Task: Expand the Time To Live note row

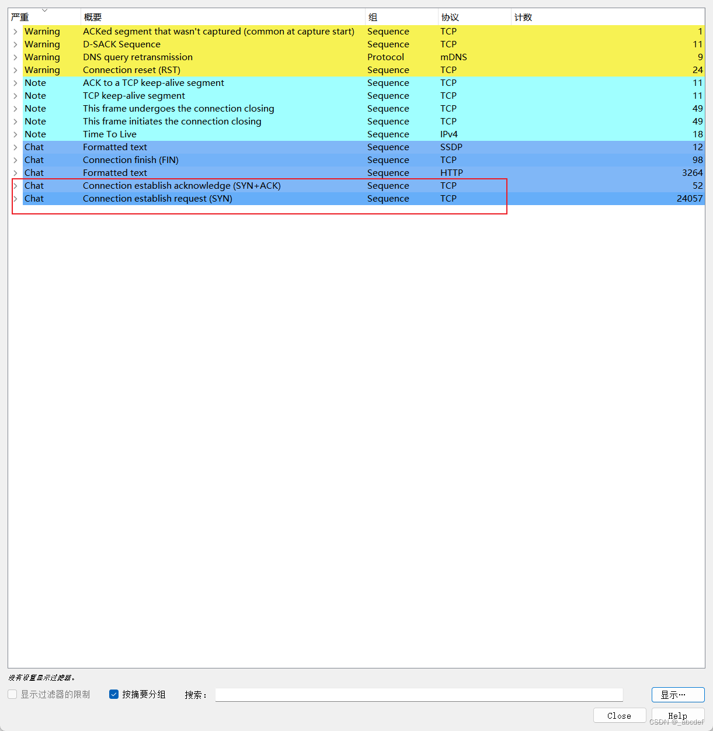Action: tap(15, 134)
